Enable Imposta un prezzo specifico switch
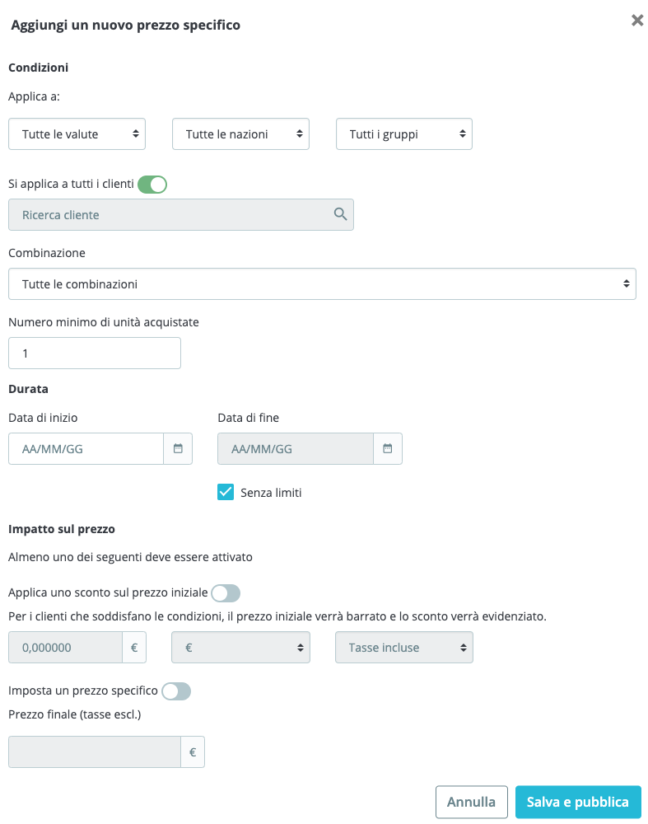 point(176,691)
